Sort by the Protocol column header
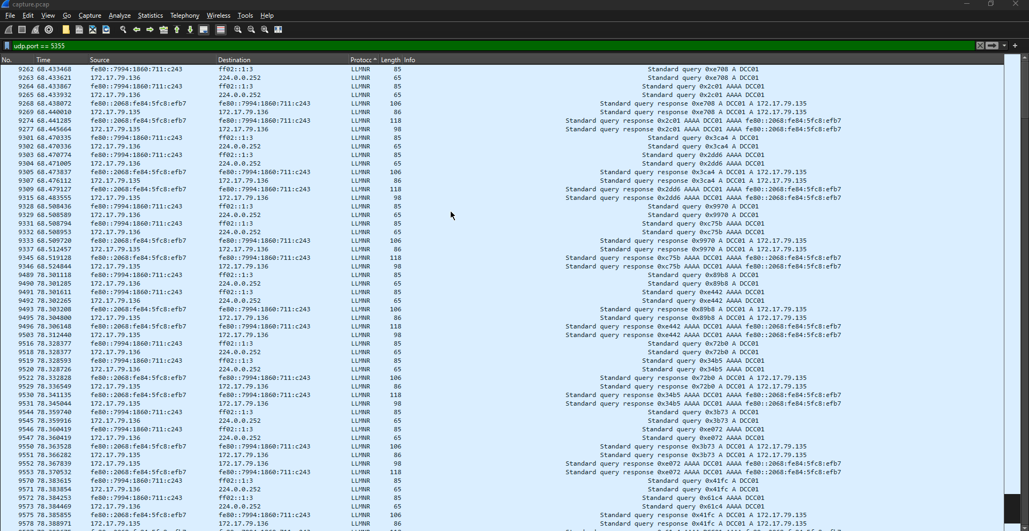1029x531 pixels. (364, 60)
